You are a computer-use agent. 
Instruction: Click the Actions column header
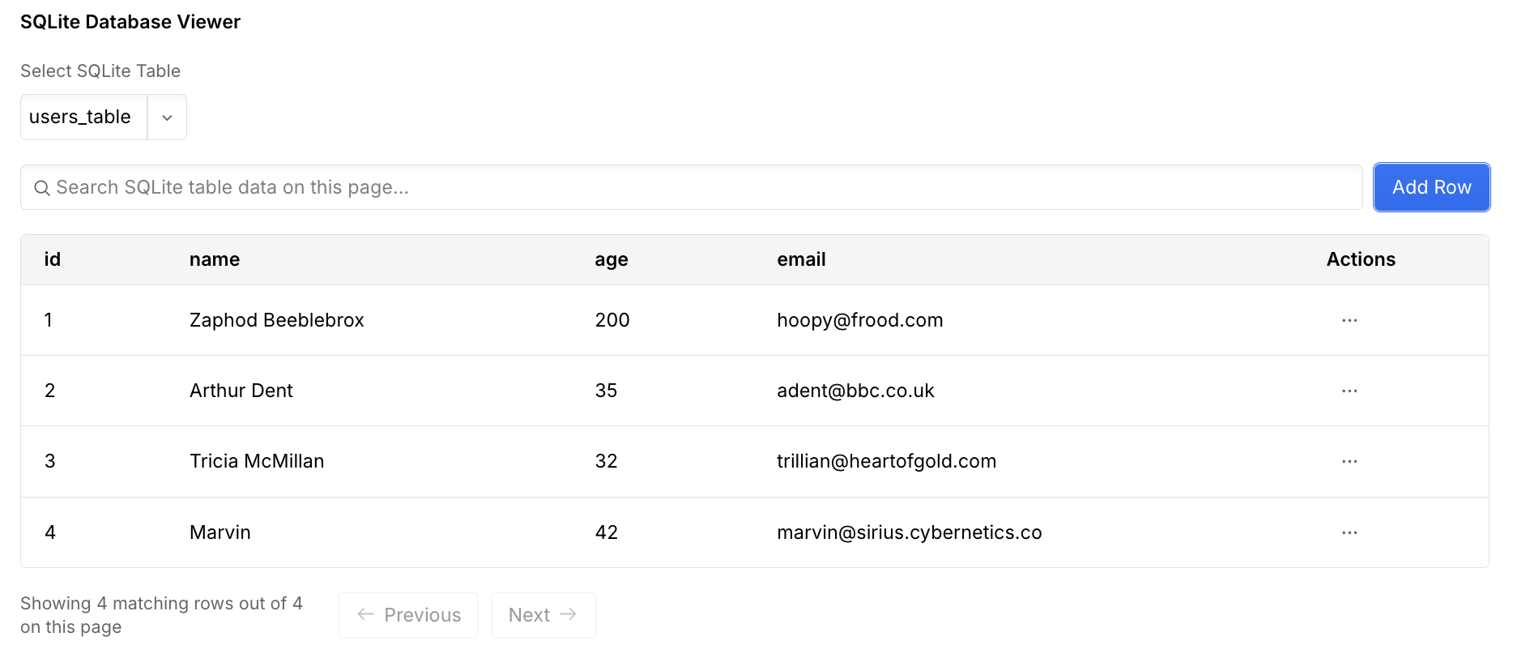[x=1361, y=259]
